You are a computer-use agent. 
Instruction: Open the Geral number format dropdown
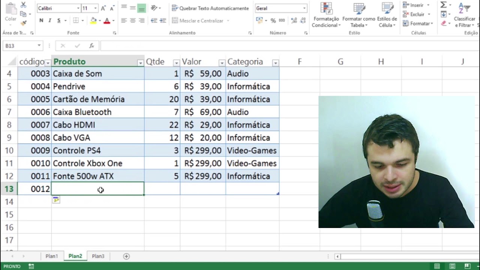click(x=304, y=8)
